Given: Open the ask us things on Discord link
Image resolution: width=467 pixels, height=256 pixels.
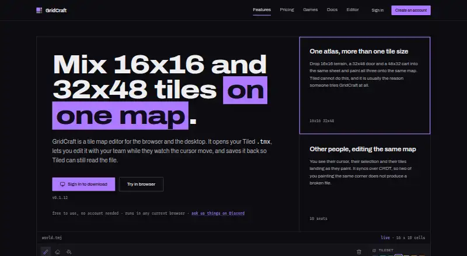Looking at the screenshot, I should click(x=218, y=213).
